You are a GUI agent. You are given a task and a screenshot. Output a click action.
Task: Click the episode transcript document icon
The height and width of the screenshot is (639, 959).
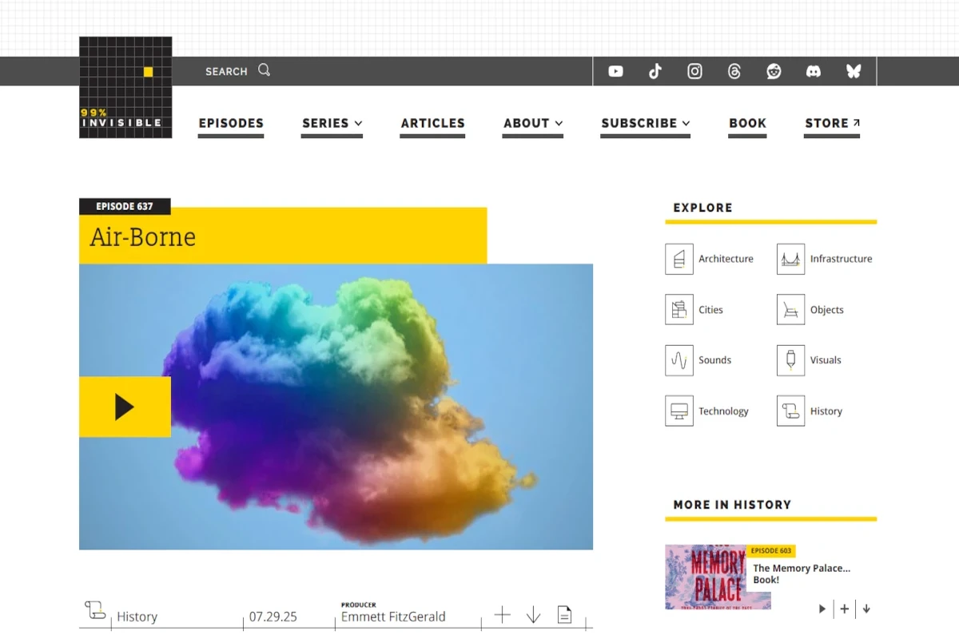[564, 614]
